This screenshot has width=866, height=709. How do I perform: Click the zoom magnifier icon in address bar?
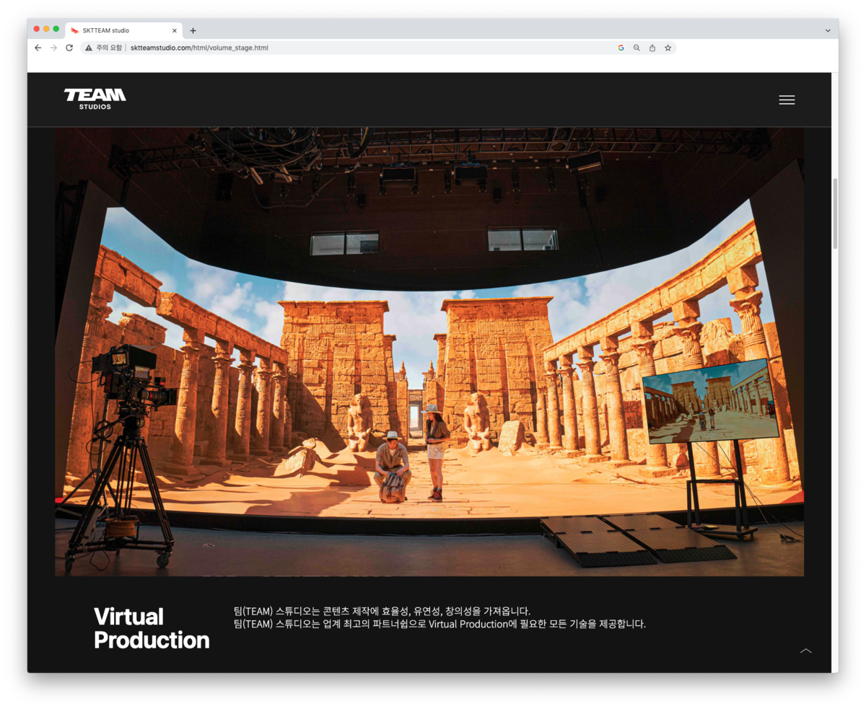tap(637, 48)
